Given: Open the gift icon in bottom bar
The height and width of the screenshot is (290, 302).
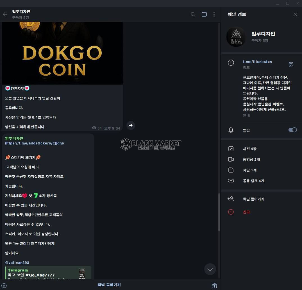Looking at the screenshot, I should [x=214, y=286].
